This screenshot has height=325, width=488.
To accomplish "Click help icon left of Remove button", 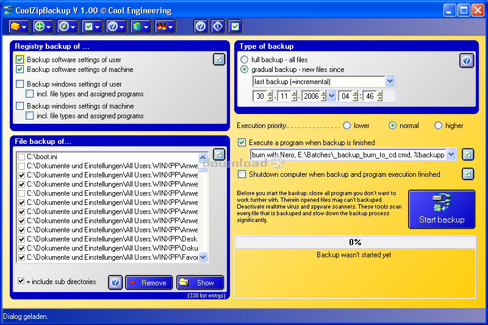I will 115,282.
